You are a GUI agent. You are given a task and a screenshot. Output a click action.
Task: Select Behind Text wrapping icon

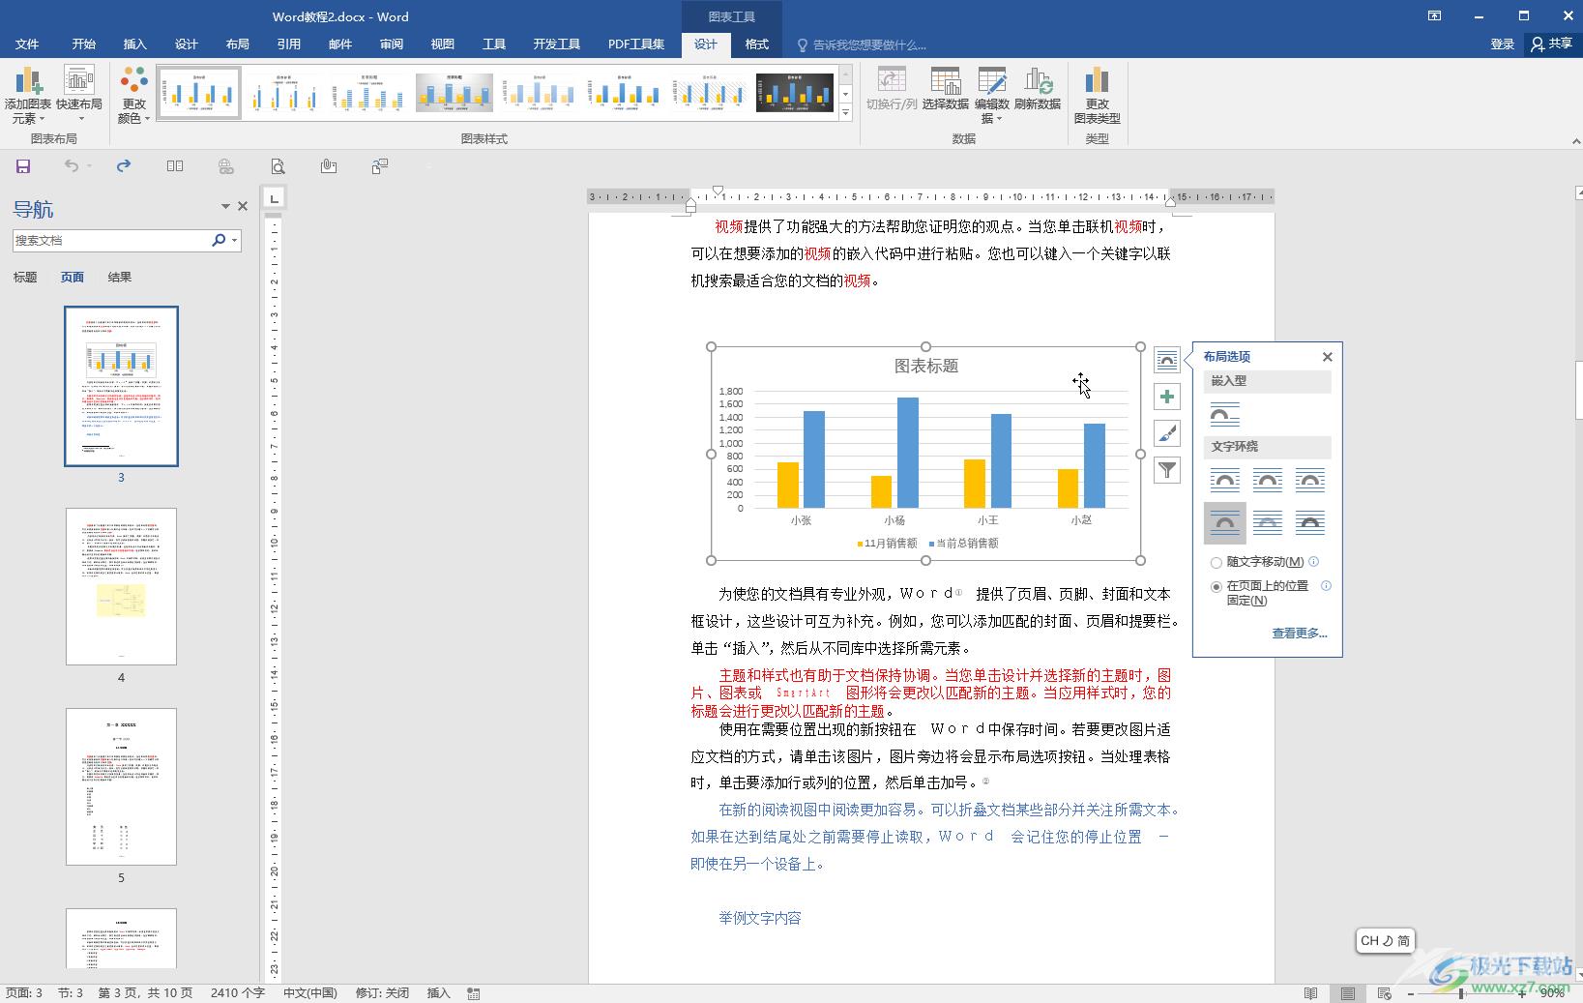tap(1268, 523)
